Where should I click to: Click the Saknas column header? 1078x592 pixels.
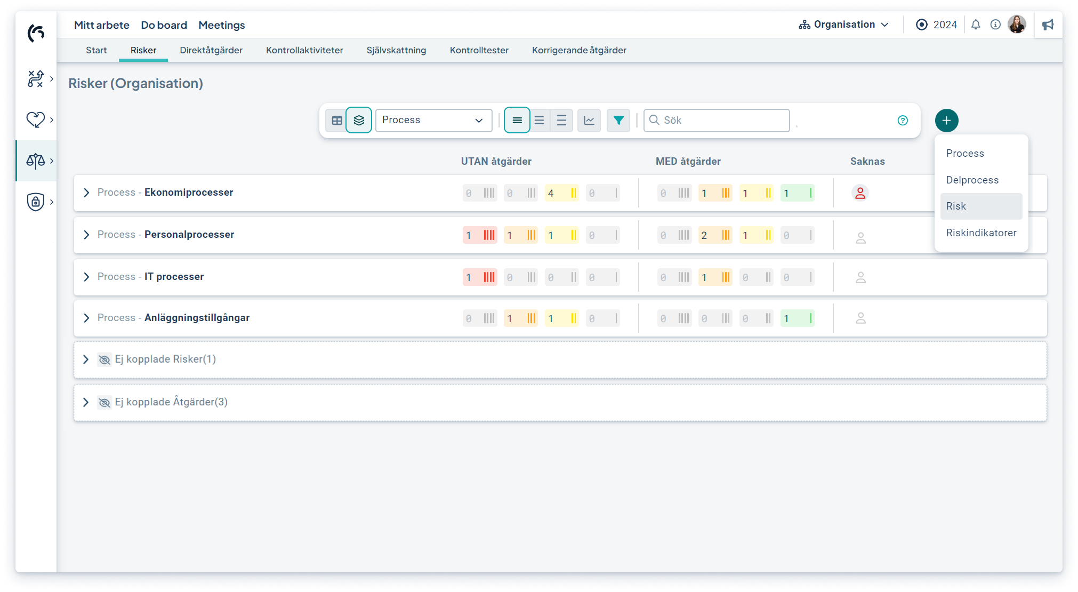pyautogui.click(x=867, y=162)
